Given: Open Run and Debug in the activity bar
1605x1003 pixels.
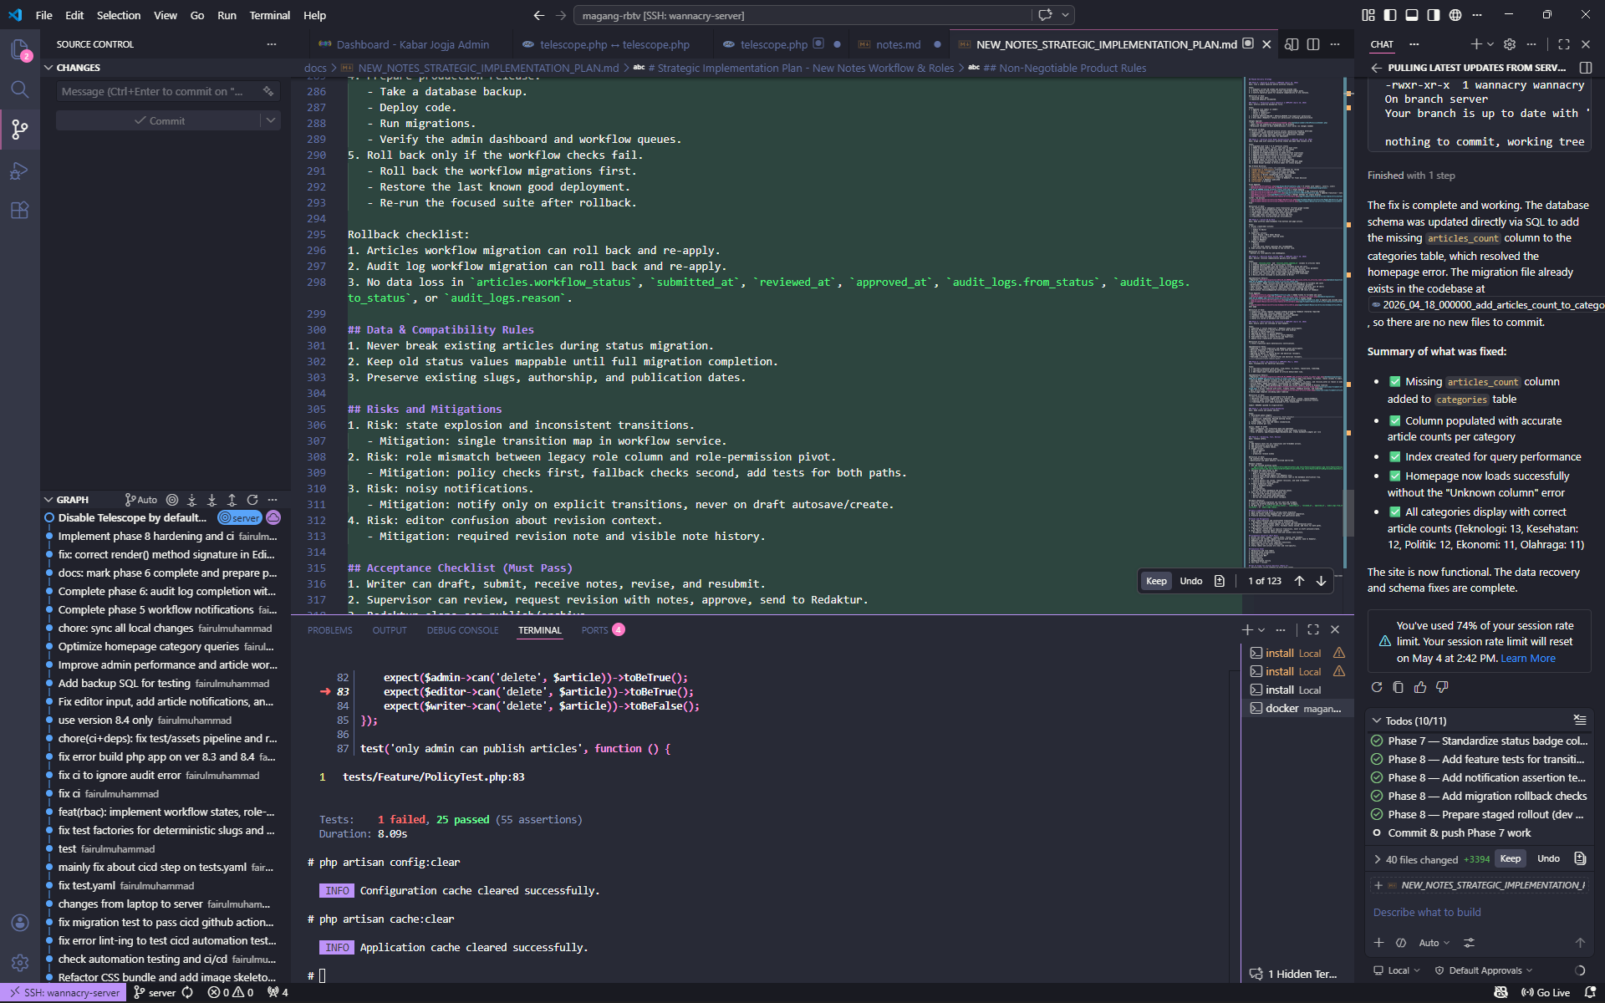Looking at the screenshot, I should pyautogui.click(x=20, y=171).
